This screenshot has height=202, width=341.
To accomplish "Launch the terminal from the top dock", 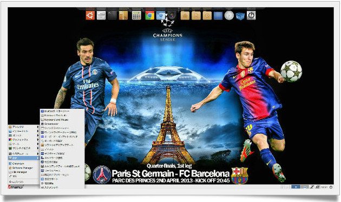I will click(112, 16).
